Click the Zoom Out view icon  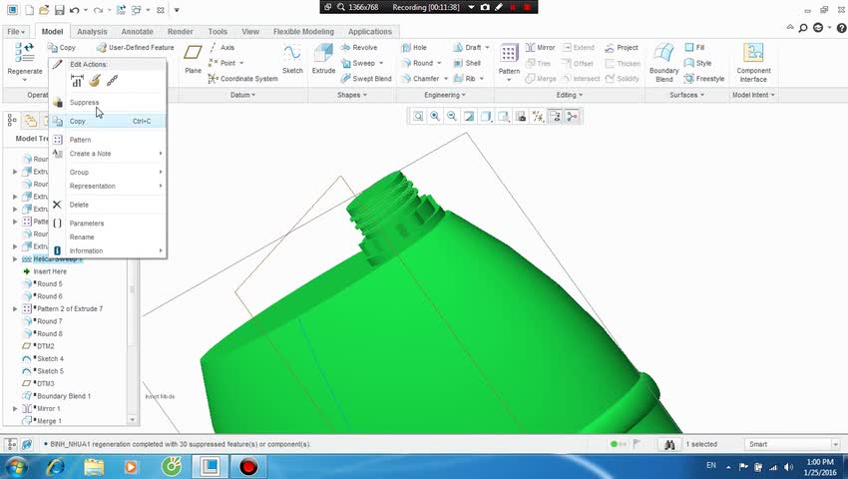(452, 117)
